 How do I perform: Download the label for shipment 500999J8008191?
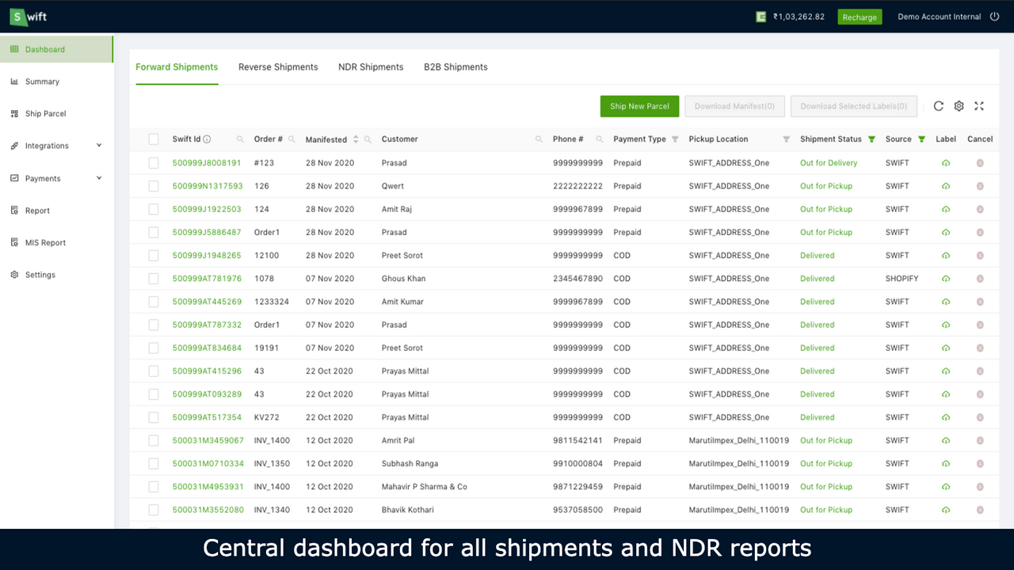click(946, 162)
